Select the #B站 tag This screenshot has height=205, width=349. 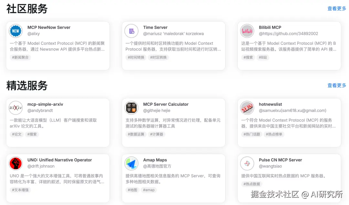coord(263,57)
